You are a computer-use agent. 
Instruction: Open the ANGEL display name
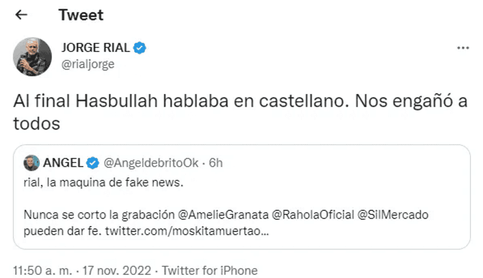(63, 162)
